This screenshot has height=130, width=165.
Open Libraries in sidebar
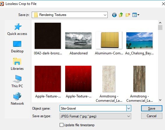click(x=17, y=64)
